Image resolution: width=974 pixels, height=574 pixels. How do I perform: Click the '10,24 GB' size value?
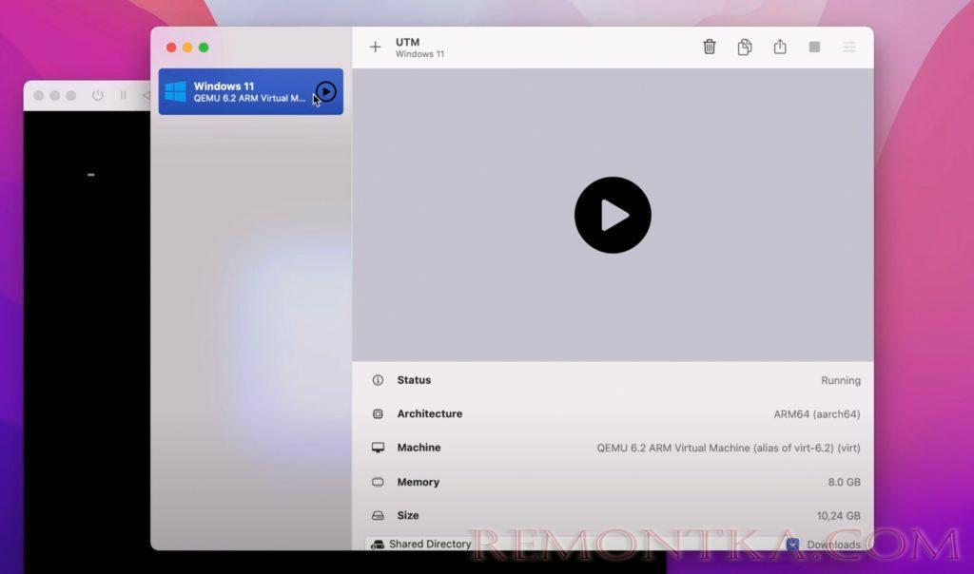click(x=839, y=516)
